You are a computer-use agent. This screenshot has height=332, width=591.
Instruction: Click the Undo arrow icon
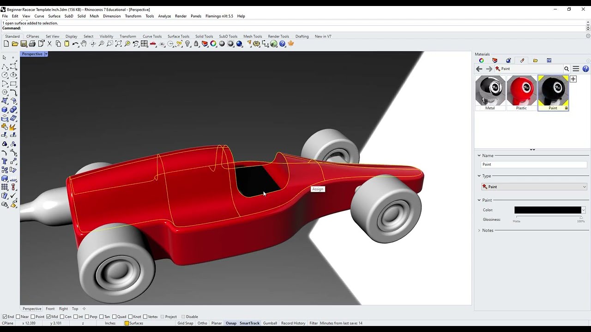click(x=75, y=44)
